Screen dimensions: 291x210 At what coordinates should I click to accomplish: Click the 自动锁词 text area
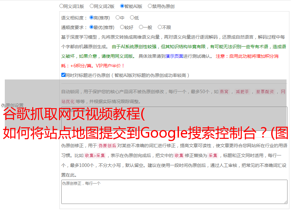[174, 119]
